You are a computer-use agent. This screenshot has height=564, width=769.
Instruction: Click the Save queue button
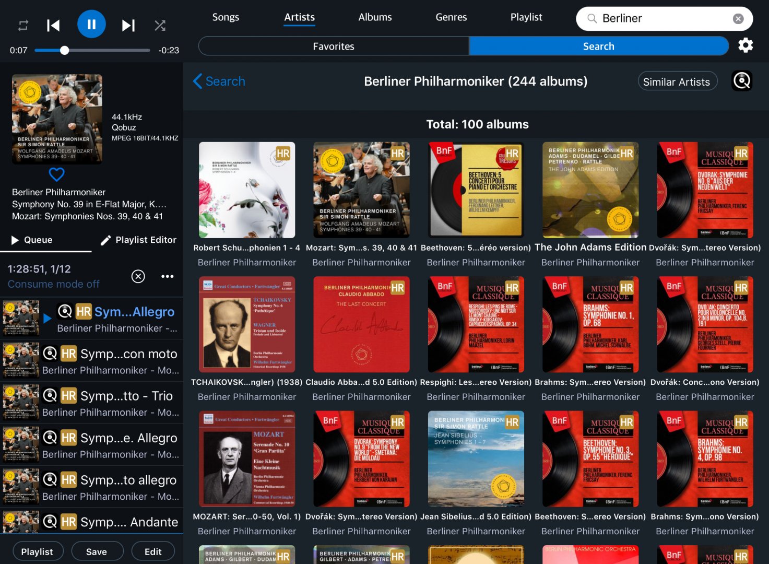(97, 551)
